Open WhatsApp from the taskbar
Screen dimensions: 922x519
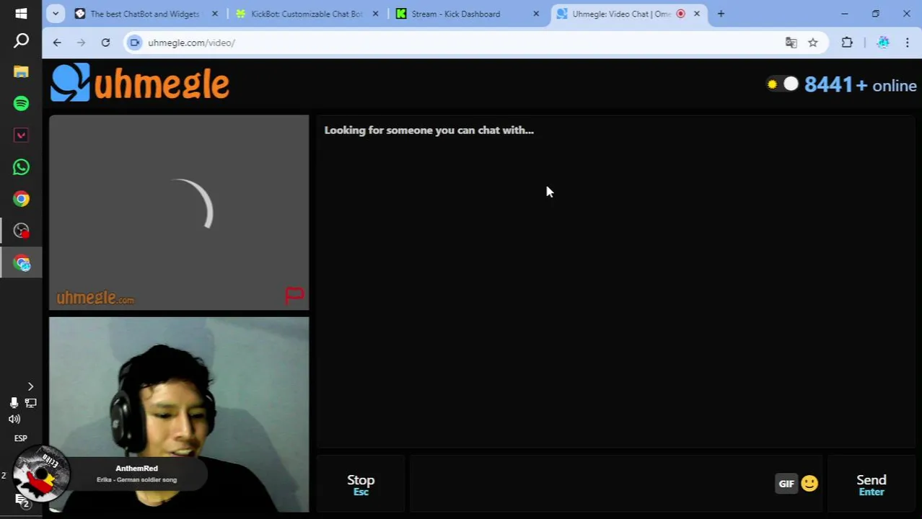pos(21,167)
